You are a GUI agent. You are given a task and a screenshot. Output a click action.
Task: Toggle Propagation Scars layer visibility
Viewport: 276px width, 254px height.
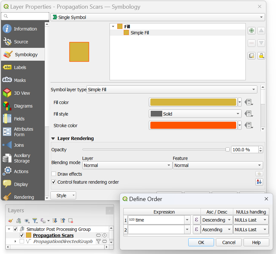(22, 235)
